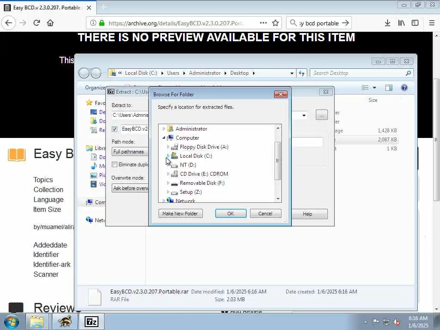The height and width of the screenshot is (330, 440).
Task: Select Computer in folder tree
Action: [x=187, y=138]
